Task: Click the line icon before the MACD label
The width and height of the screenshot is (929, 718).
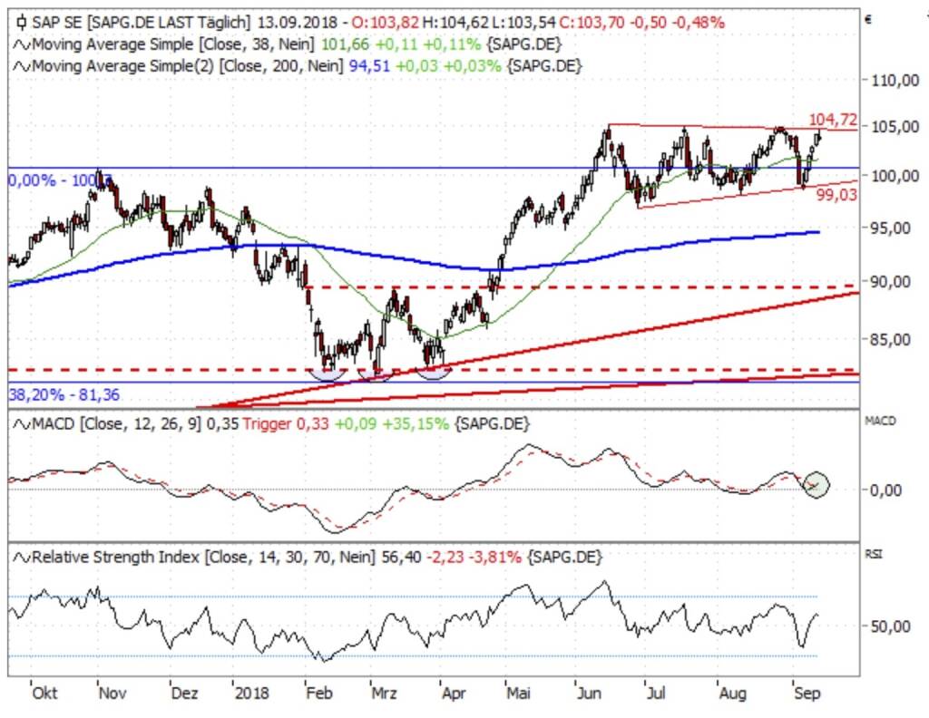Action: pos(22,424)
